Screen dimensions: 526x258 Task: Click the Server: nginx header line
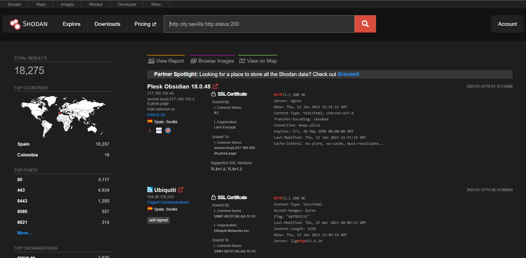point(288,101)
